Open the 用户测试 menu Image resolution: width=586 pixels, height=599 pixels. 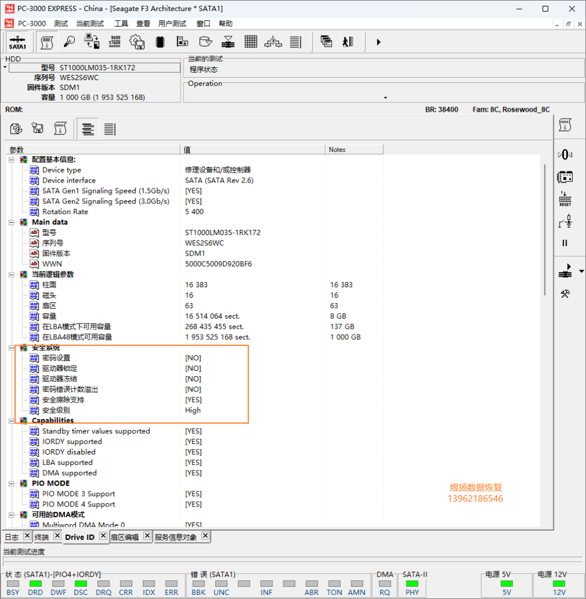point(173,23)
